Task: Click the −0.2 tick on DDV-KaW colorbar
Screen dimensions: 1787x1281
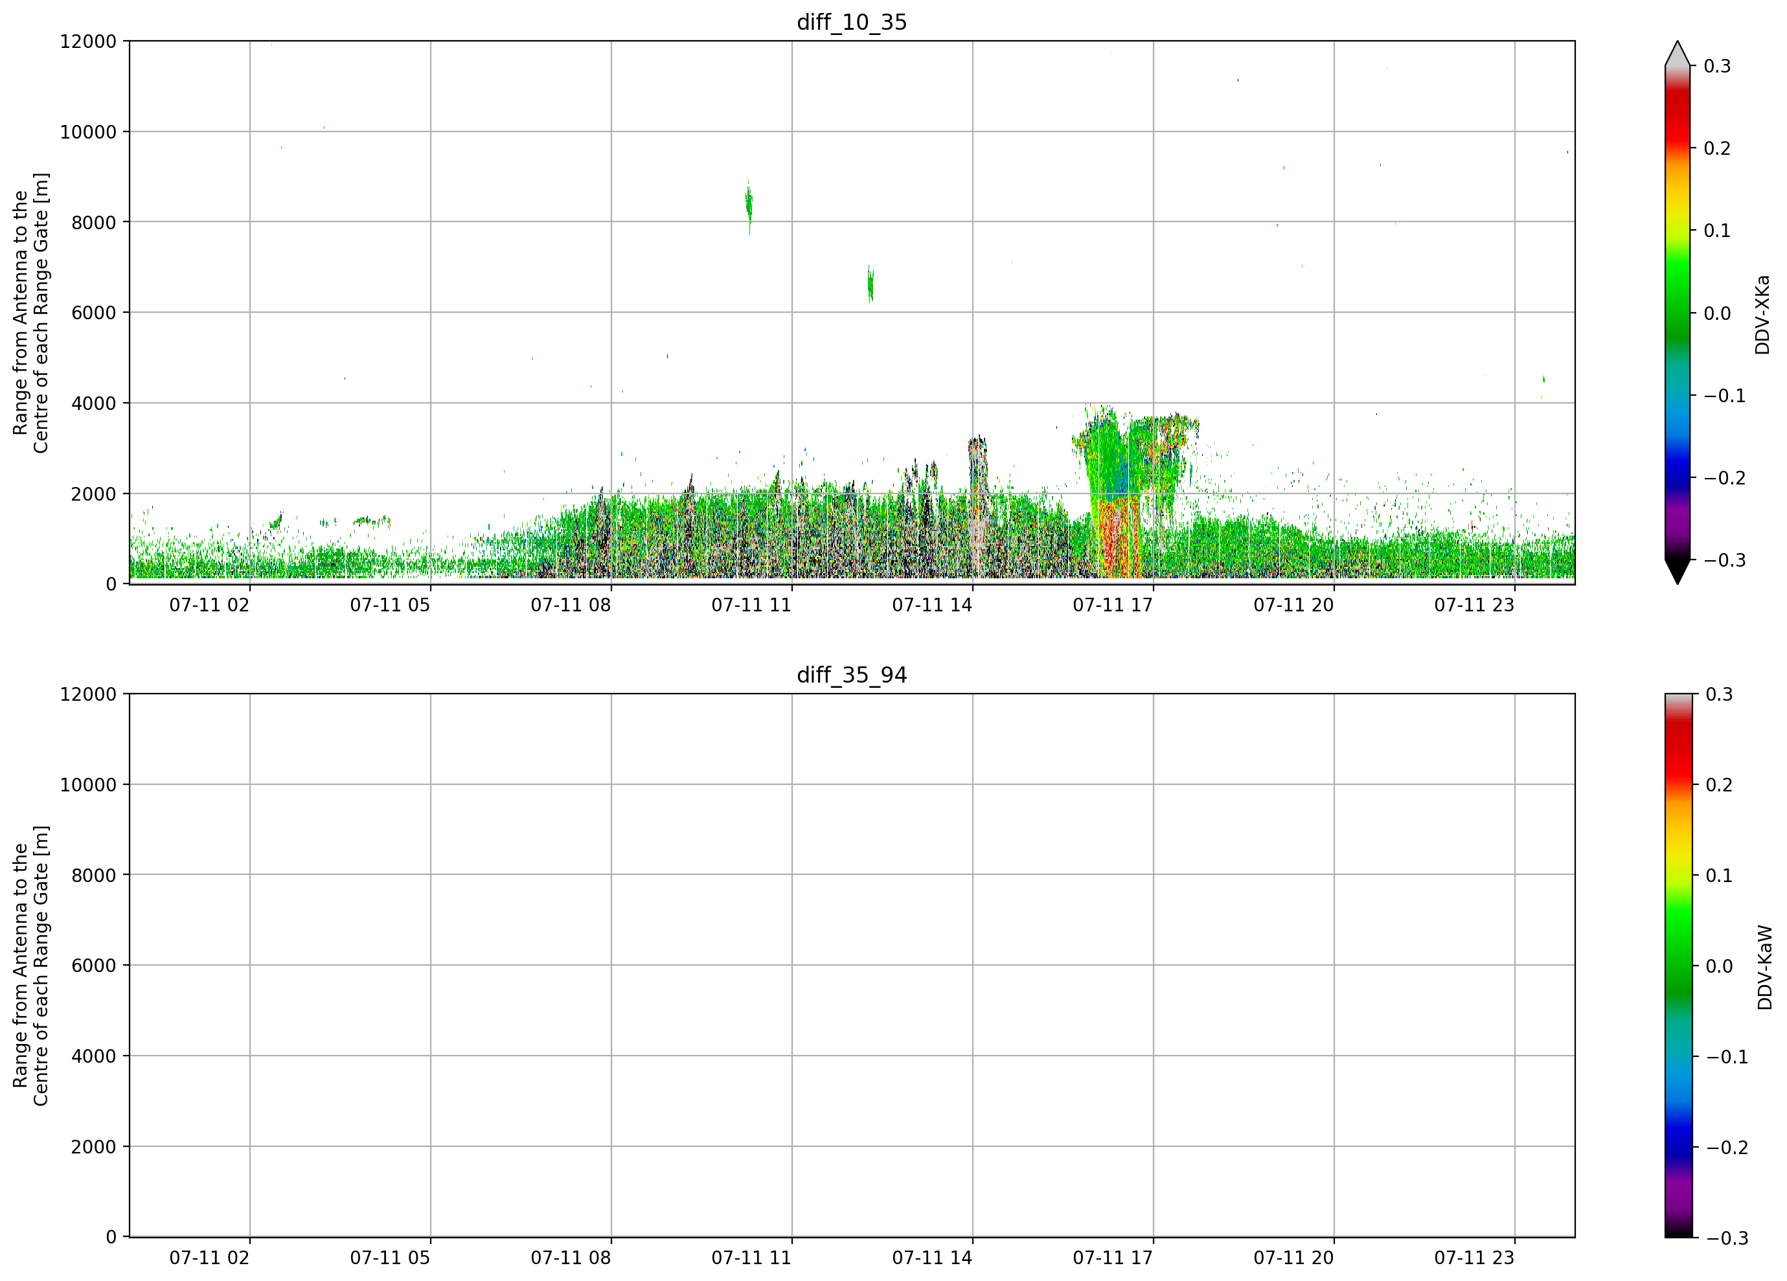Action: 1726,1148
